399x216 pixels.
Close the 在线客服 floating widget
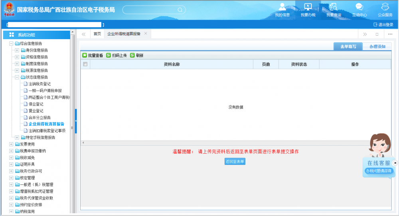click(x=395, y=163)
